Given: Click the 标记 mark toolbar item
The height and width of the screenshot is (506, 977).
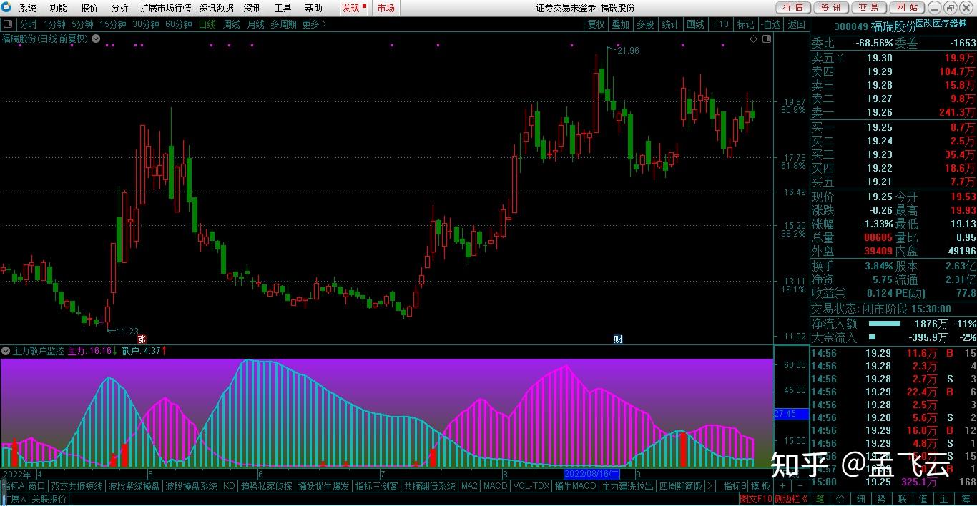Looking at the screenshot, I should point(745,24).
